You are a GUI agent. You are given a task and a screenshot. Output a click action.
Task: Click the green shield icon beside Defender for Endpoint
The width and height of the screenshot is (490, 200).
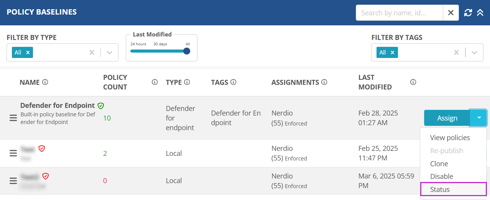click(x=101, y=106)
